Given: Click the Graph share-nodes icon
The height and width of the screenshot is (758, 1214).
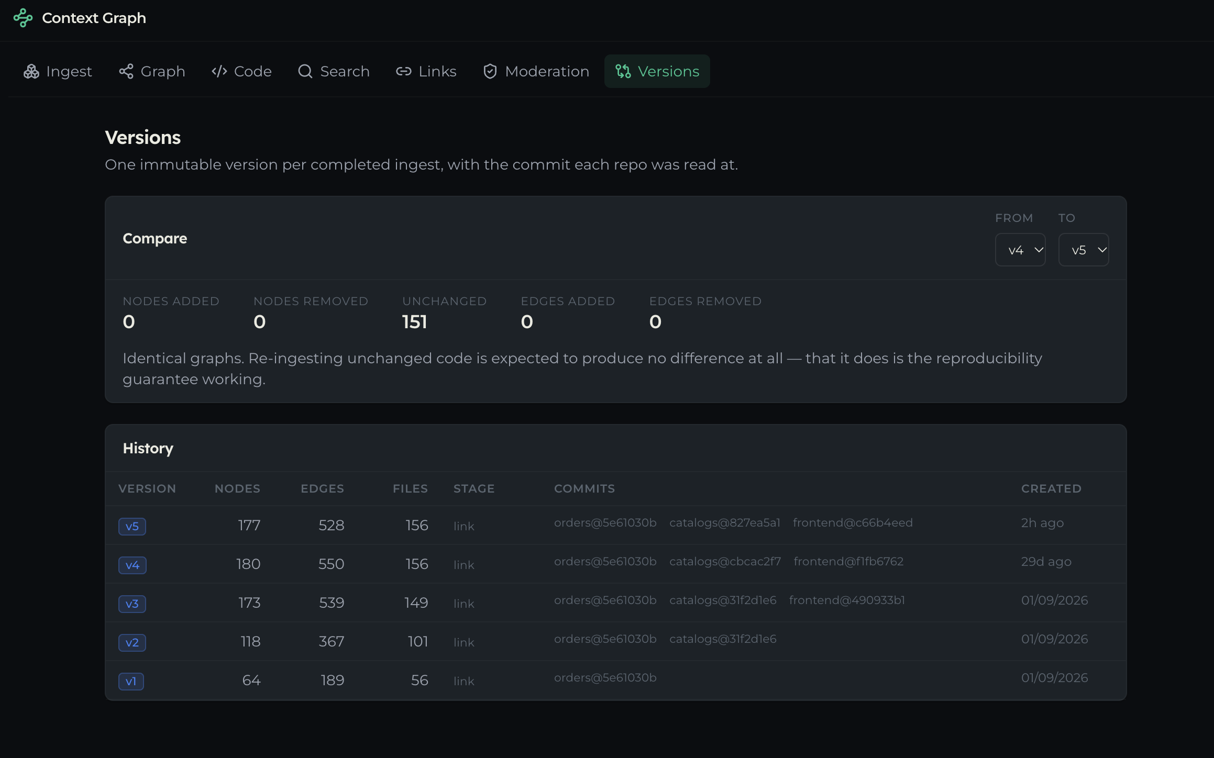Looking at the screenshot, I should pos(126,71).
